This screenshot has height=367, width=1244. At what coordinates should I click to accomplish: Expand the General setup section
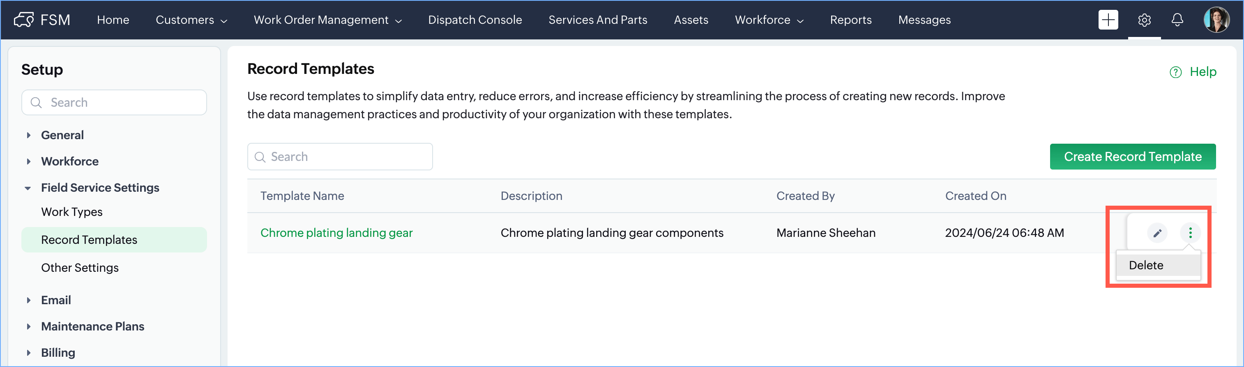(28, 135)
